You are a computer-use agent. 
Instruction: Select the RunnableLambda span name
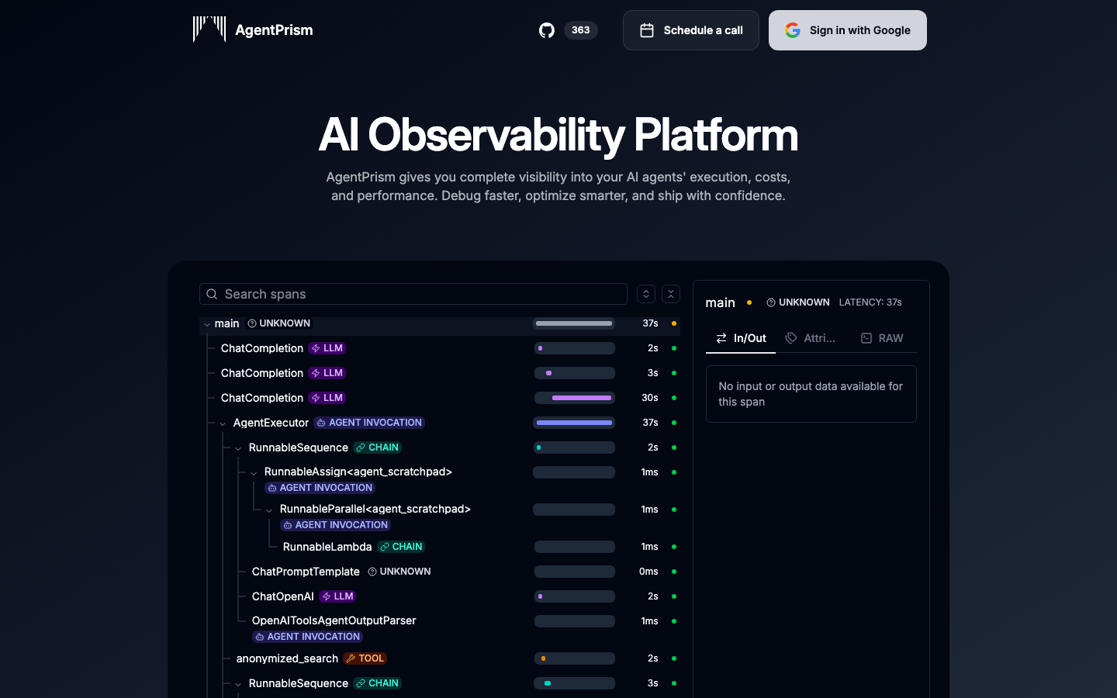(327, 547)
